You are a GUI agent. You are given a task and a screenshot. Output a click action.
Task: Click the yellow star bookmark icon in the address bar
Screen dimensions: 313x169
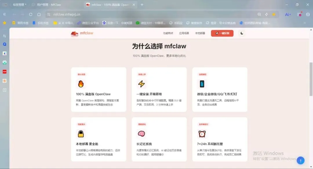(274, 14)
